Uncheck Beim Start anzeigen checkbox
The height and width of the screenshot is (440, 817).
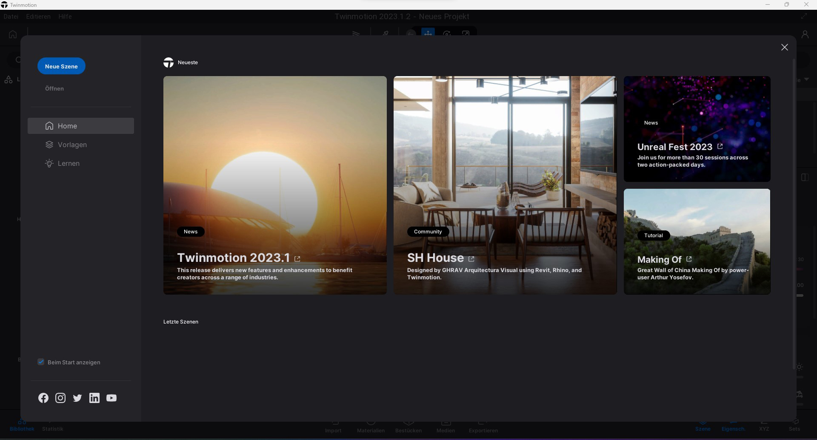(x=41, y=362)
